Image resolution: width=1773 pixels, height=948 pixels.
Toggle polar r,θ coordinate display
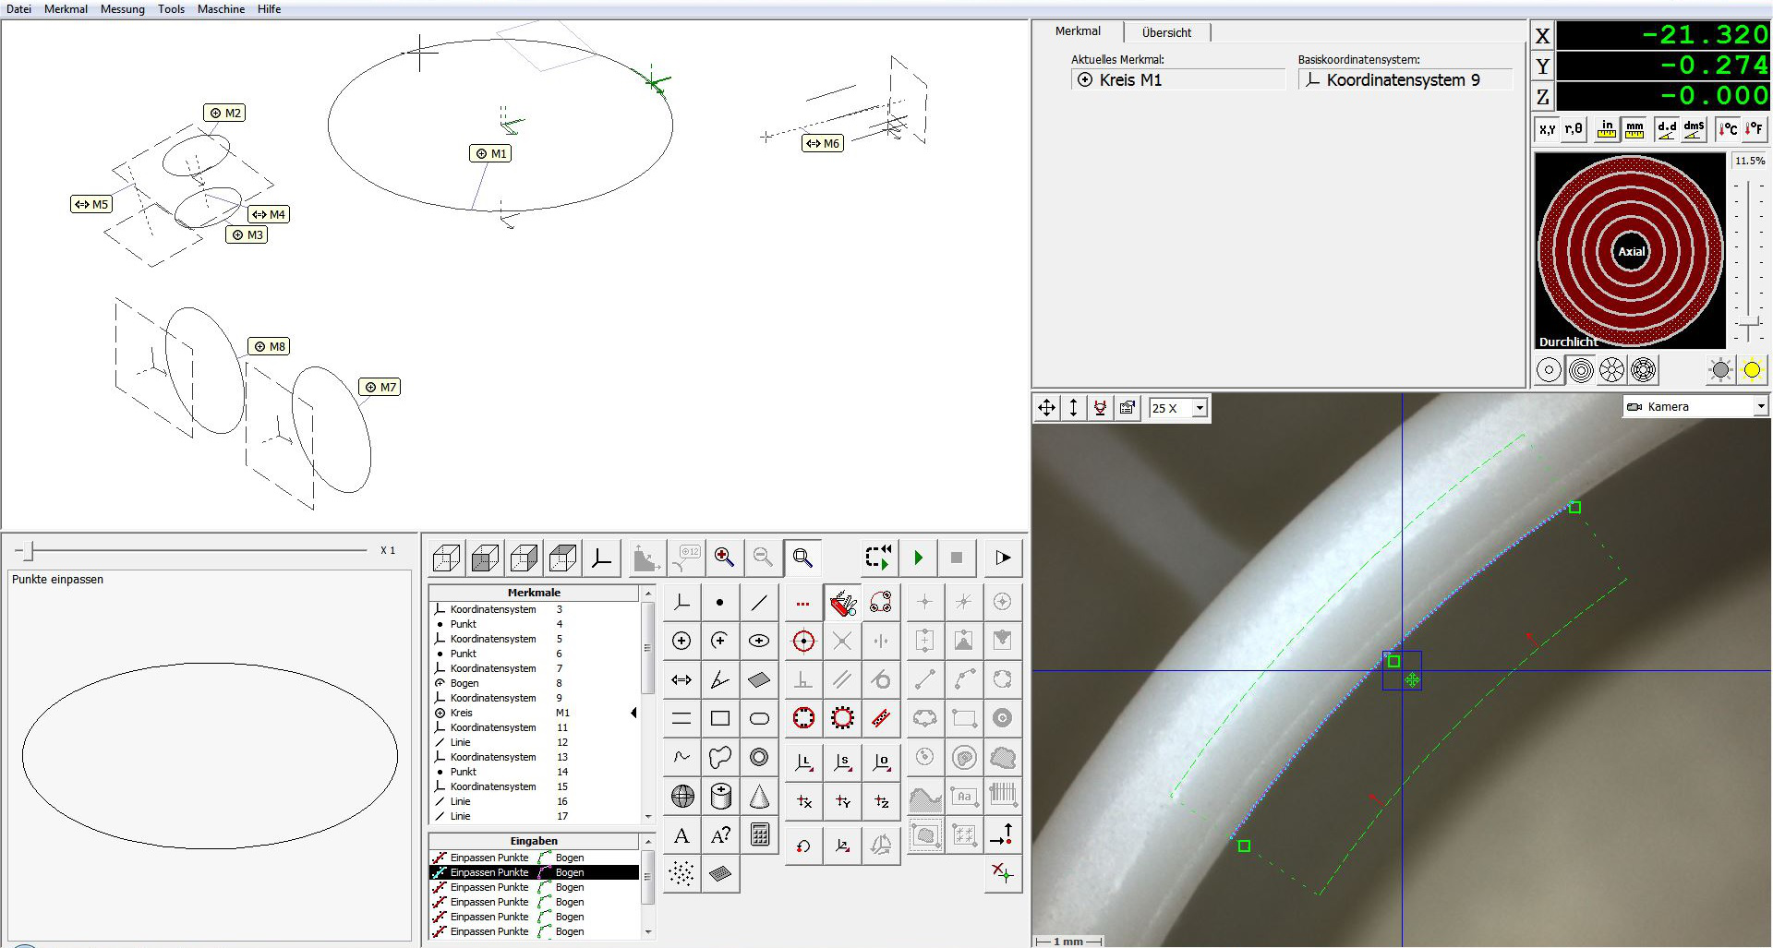coord(1574,129)
